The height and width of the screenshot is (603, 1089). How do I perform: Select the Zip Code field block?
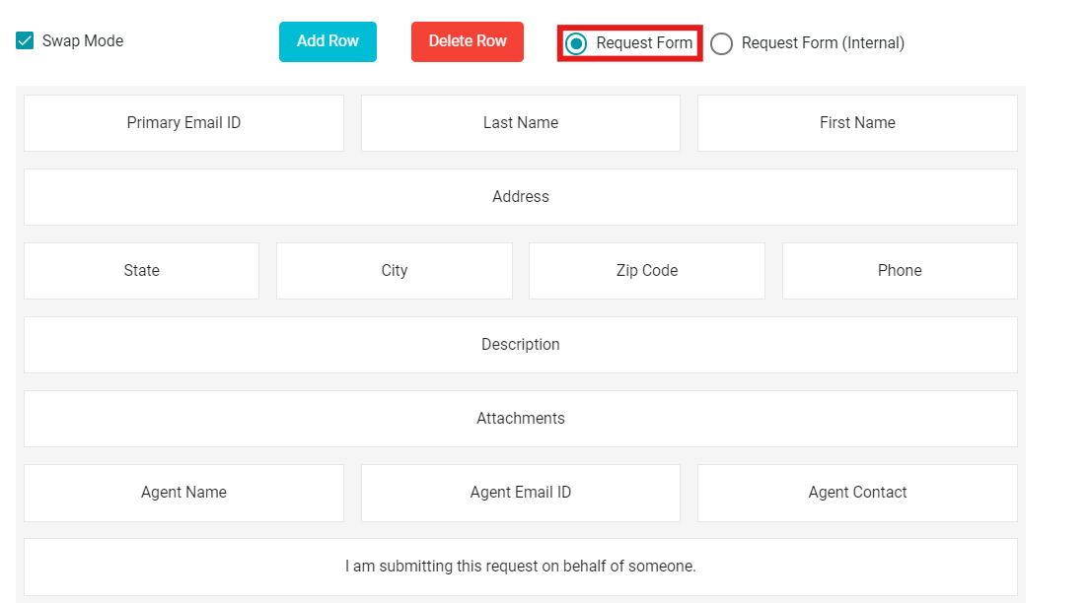647,271
